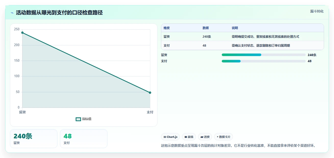Click the title 活动数据从曝光到支付的口径检查路径

59,12
